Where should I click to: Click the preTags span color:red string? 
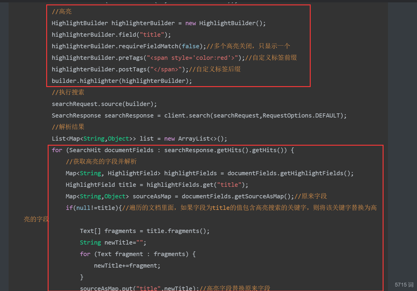click(x=193, y=58)
